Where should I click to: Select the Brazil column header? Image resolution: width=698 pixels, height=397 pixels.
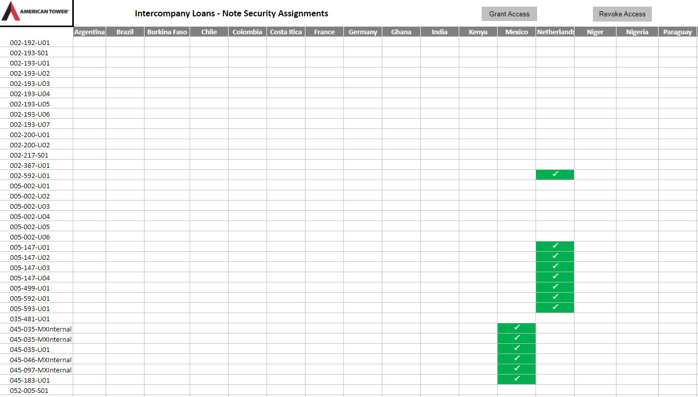tap(125, 32)
